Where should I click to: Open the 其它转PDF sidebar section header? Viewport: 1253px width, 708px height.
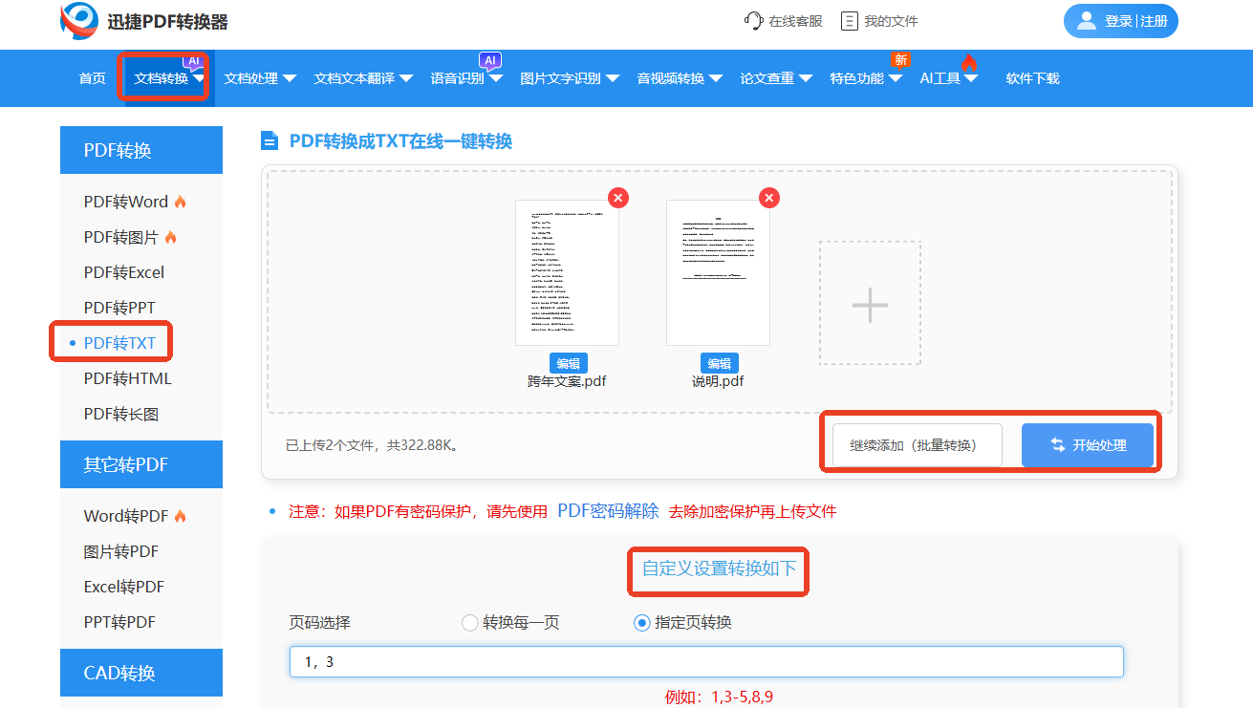pos(141,464)
